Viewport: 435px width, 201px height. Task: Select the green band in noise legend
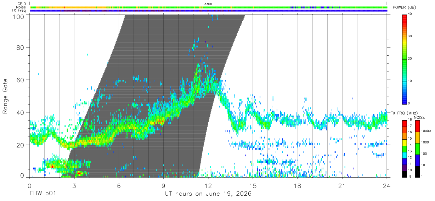tap(417, 149)
